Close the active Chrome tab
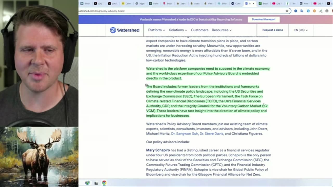 pyautogui.click(x=254, y=4)
